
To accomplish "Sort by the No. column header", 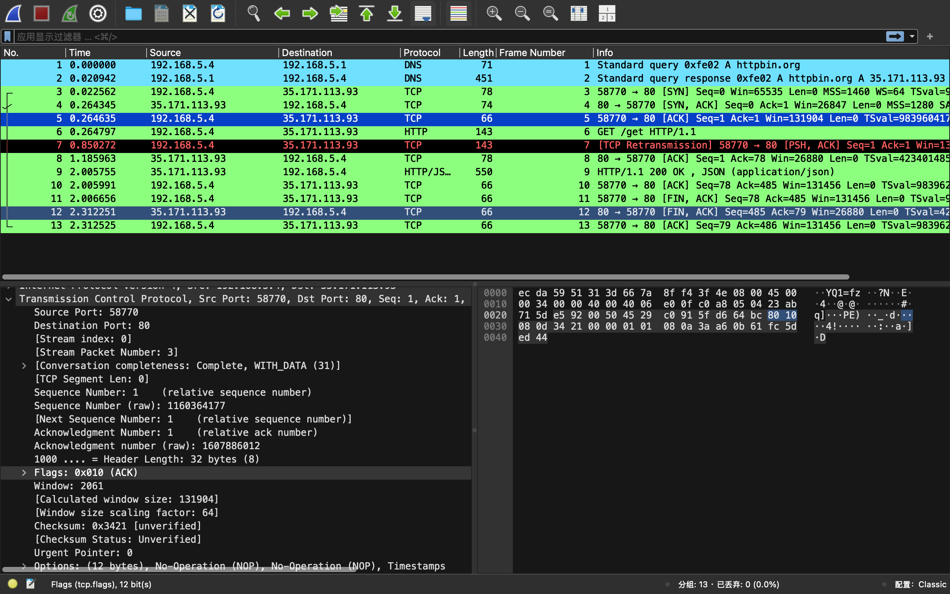I will pos(33,53).
